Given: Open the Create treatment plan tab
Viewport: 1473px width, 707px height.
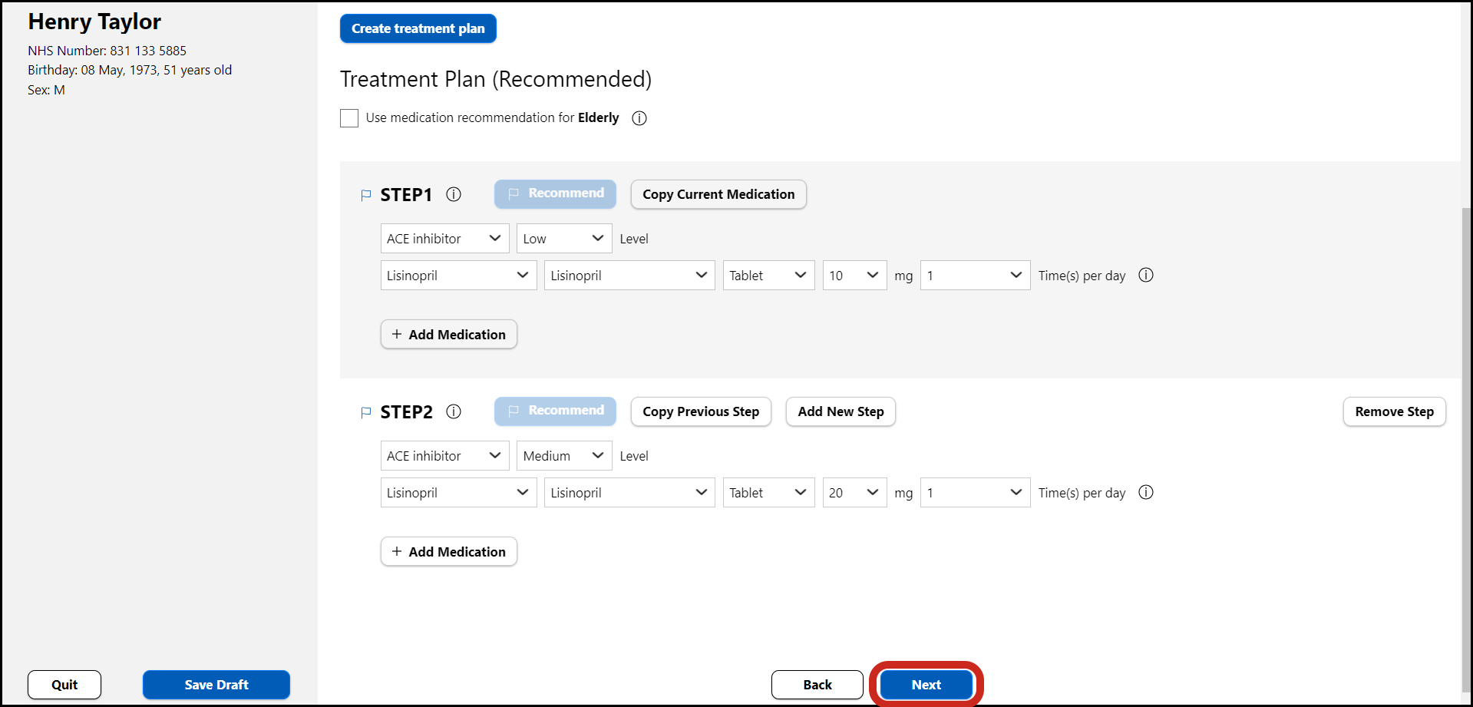Looking at the screenshot, I should (418, 28).
